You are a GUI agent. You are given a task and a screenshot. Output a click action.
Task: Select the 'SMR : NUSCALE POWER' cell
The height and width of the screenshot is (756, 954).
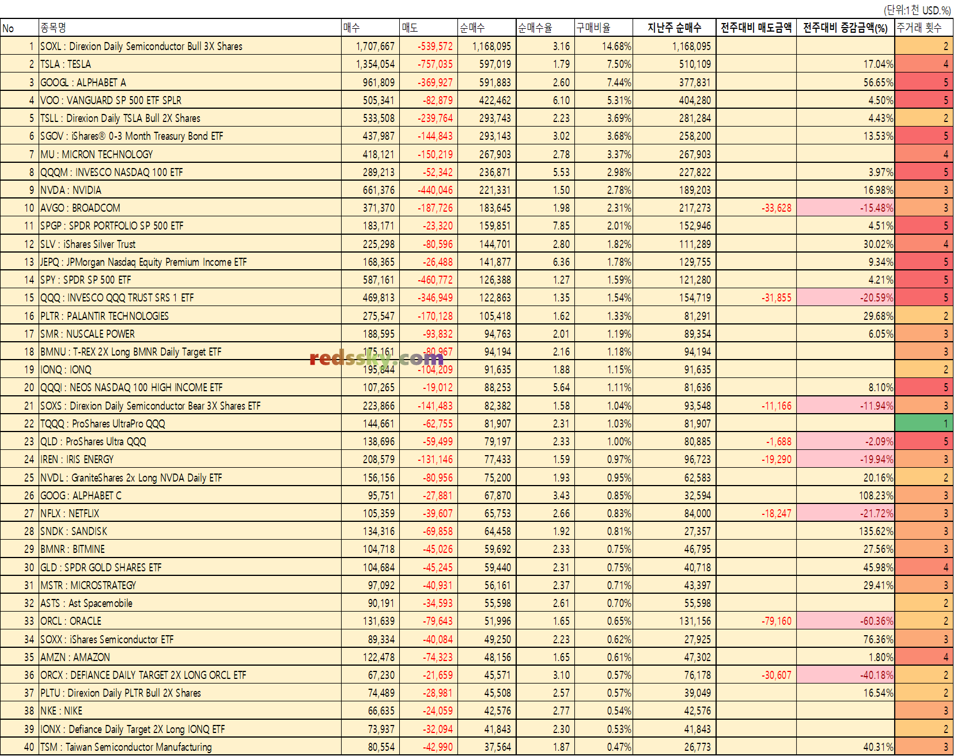click(x=190, y=334)
